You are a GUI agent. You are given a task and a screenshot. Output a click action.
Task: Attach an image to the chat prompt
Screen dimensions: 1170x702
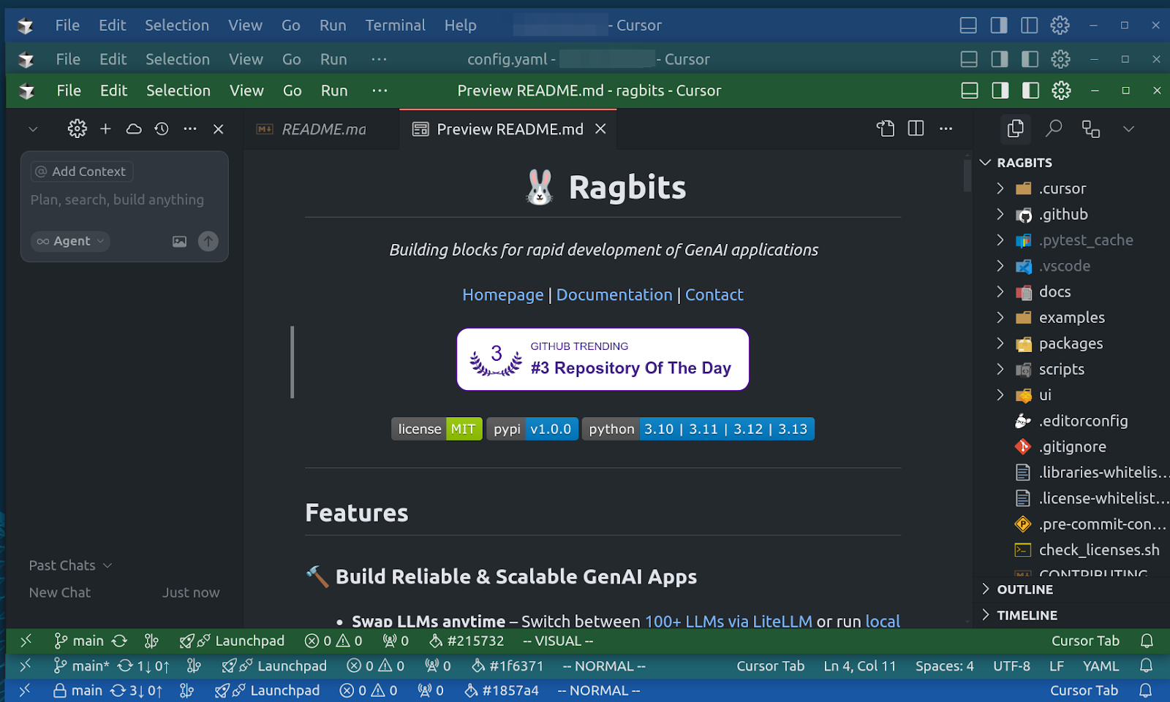pos(179,241)
